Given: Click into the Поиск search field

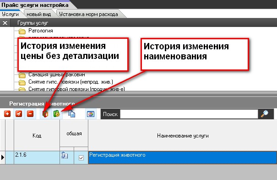Looking at the screenshot, I should 189,114.
